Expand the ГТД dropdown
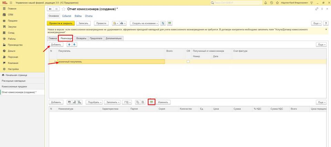 pyautogui.click(x=127, y=102)
